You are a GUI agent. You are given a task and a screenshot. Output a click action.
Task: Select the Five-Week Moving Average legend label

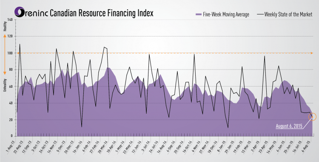(x=226, y=14)
